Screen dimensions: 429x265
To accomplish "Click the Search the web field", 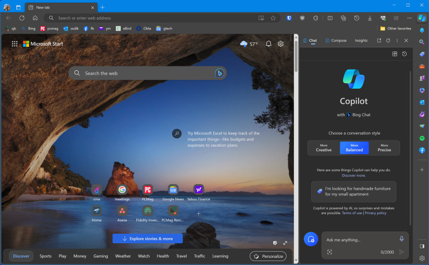I will [147, 73].
